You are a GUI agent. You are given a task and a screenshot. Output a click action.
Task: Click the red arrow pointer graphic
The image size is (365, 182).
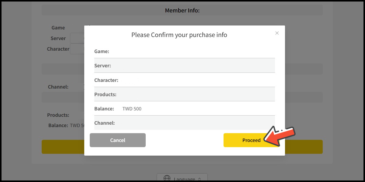[x=280, y=136]
